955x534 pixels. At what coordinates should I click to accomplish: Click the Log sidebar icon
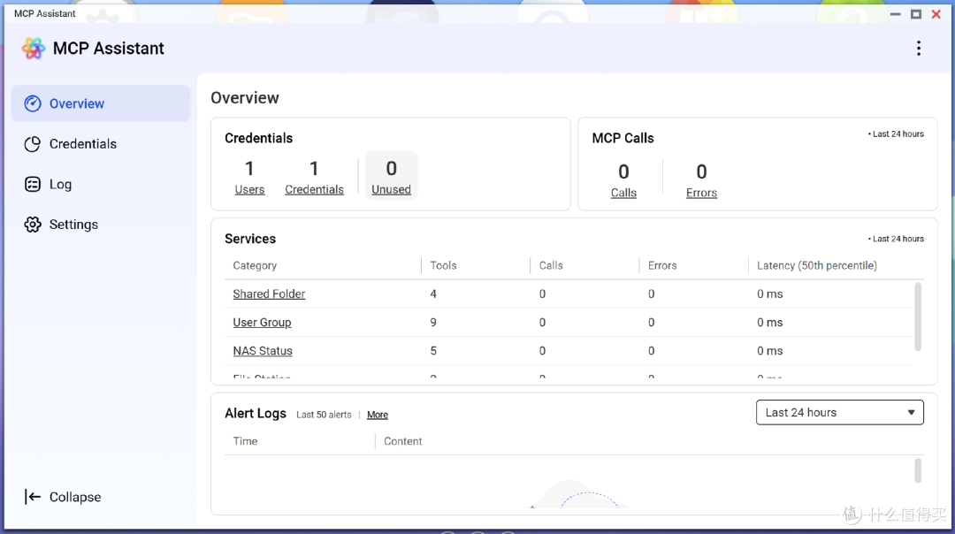pyautogui.click(x=33, y=184)
